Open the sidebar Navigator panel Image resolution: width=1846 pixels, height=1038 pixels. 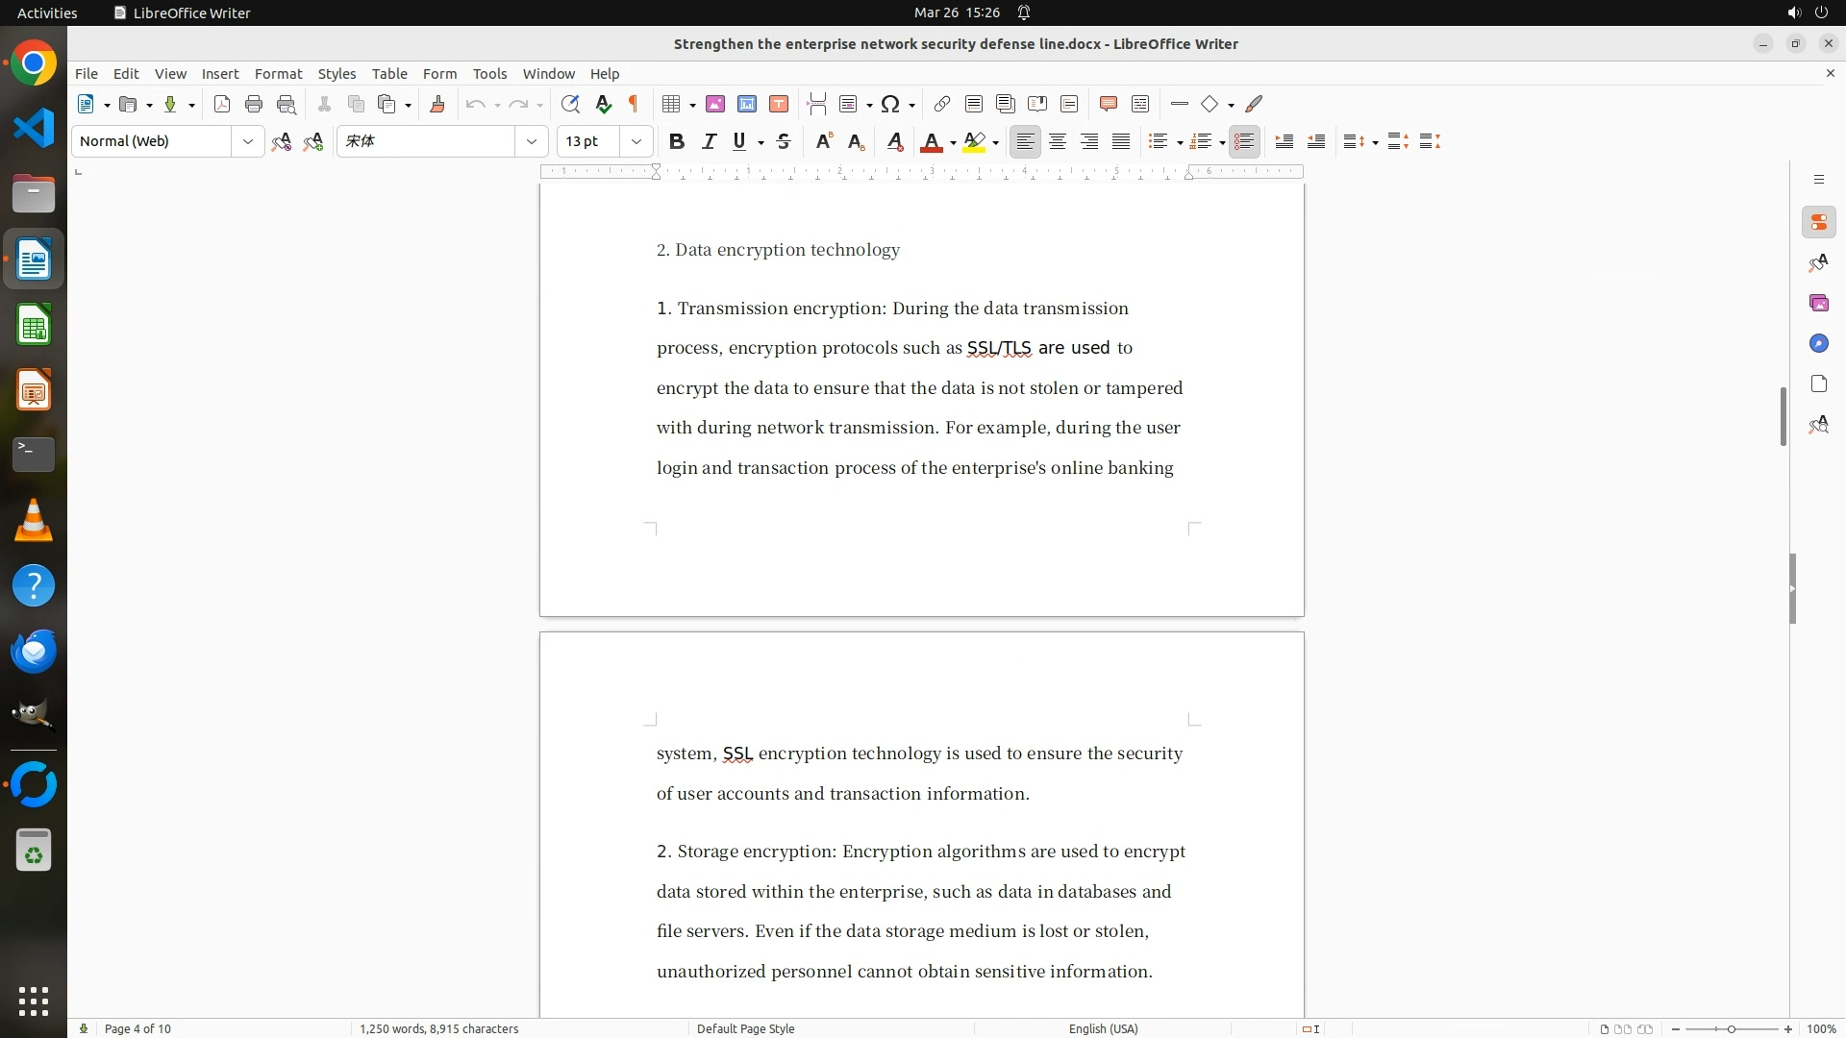click(x=1818, y=343)
